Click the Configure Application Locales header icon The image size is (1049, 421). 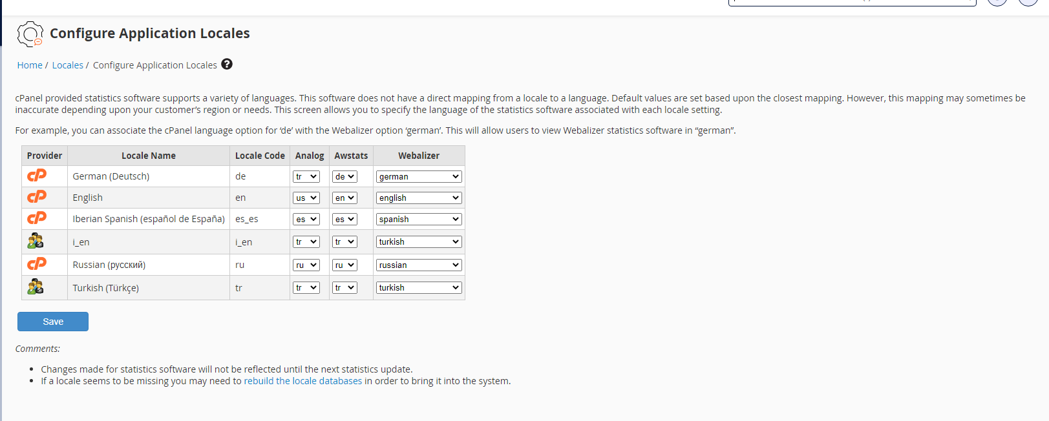click(x=30, y=34)
